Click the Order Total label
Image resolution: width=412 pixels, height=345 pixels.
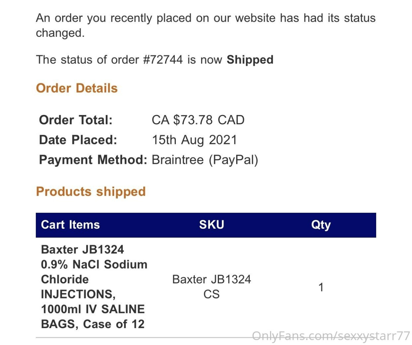click(76, 120)
